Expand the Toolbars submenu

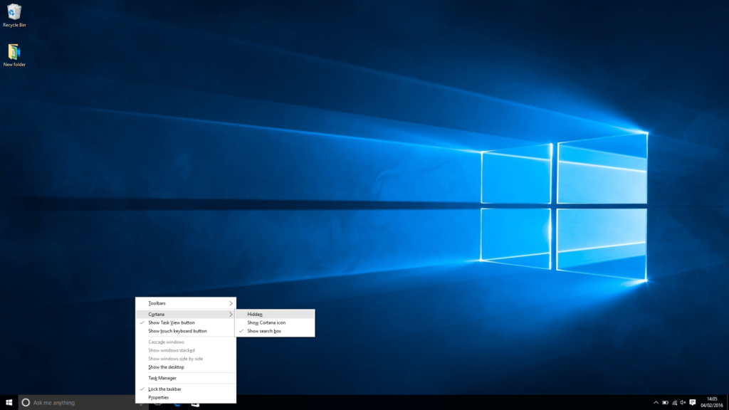click(186, 303)
